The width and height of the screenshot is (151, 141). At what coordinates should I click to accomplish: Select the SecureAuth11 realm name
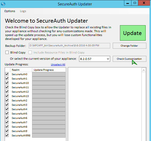[20, 87]
